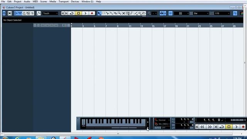Open the Audio menu

pyautogui.click(x=27, y=2)
